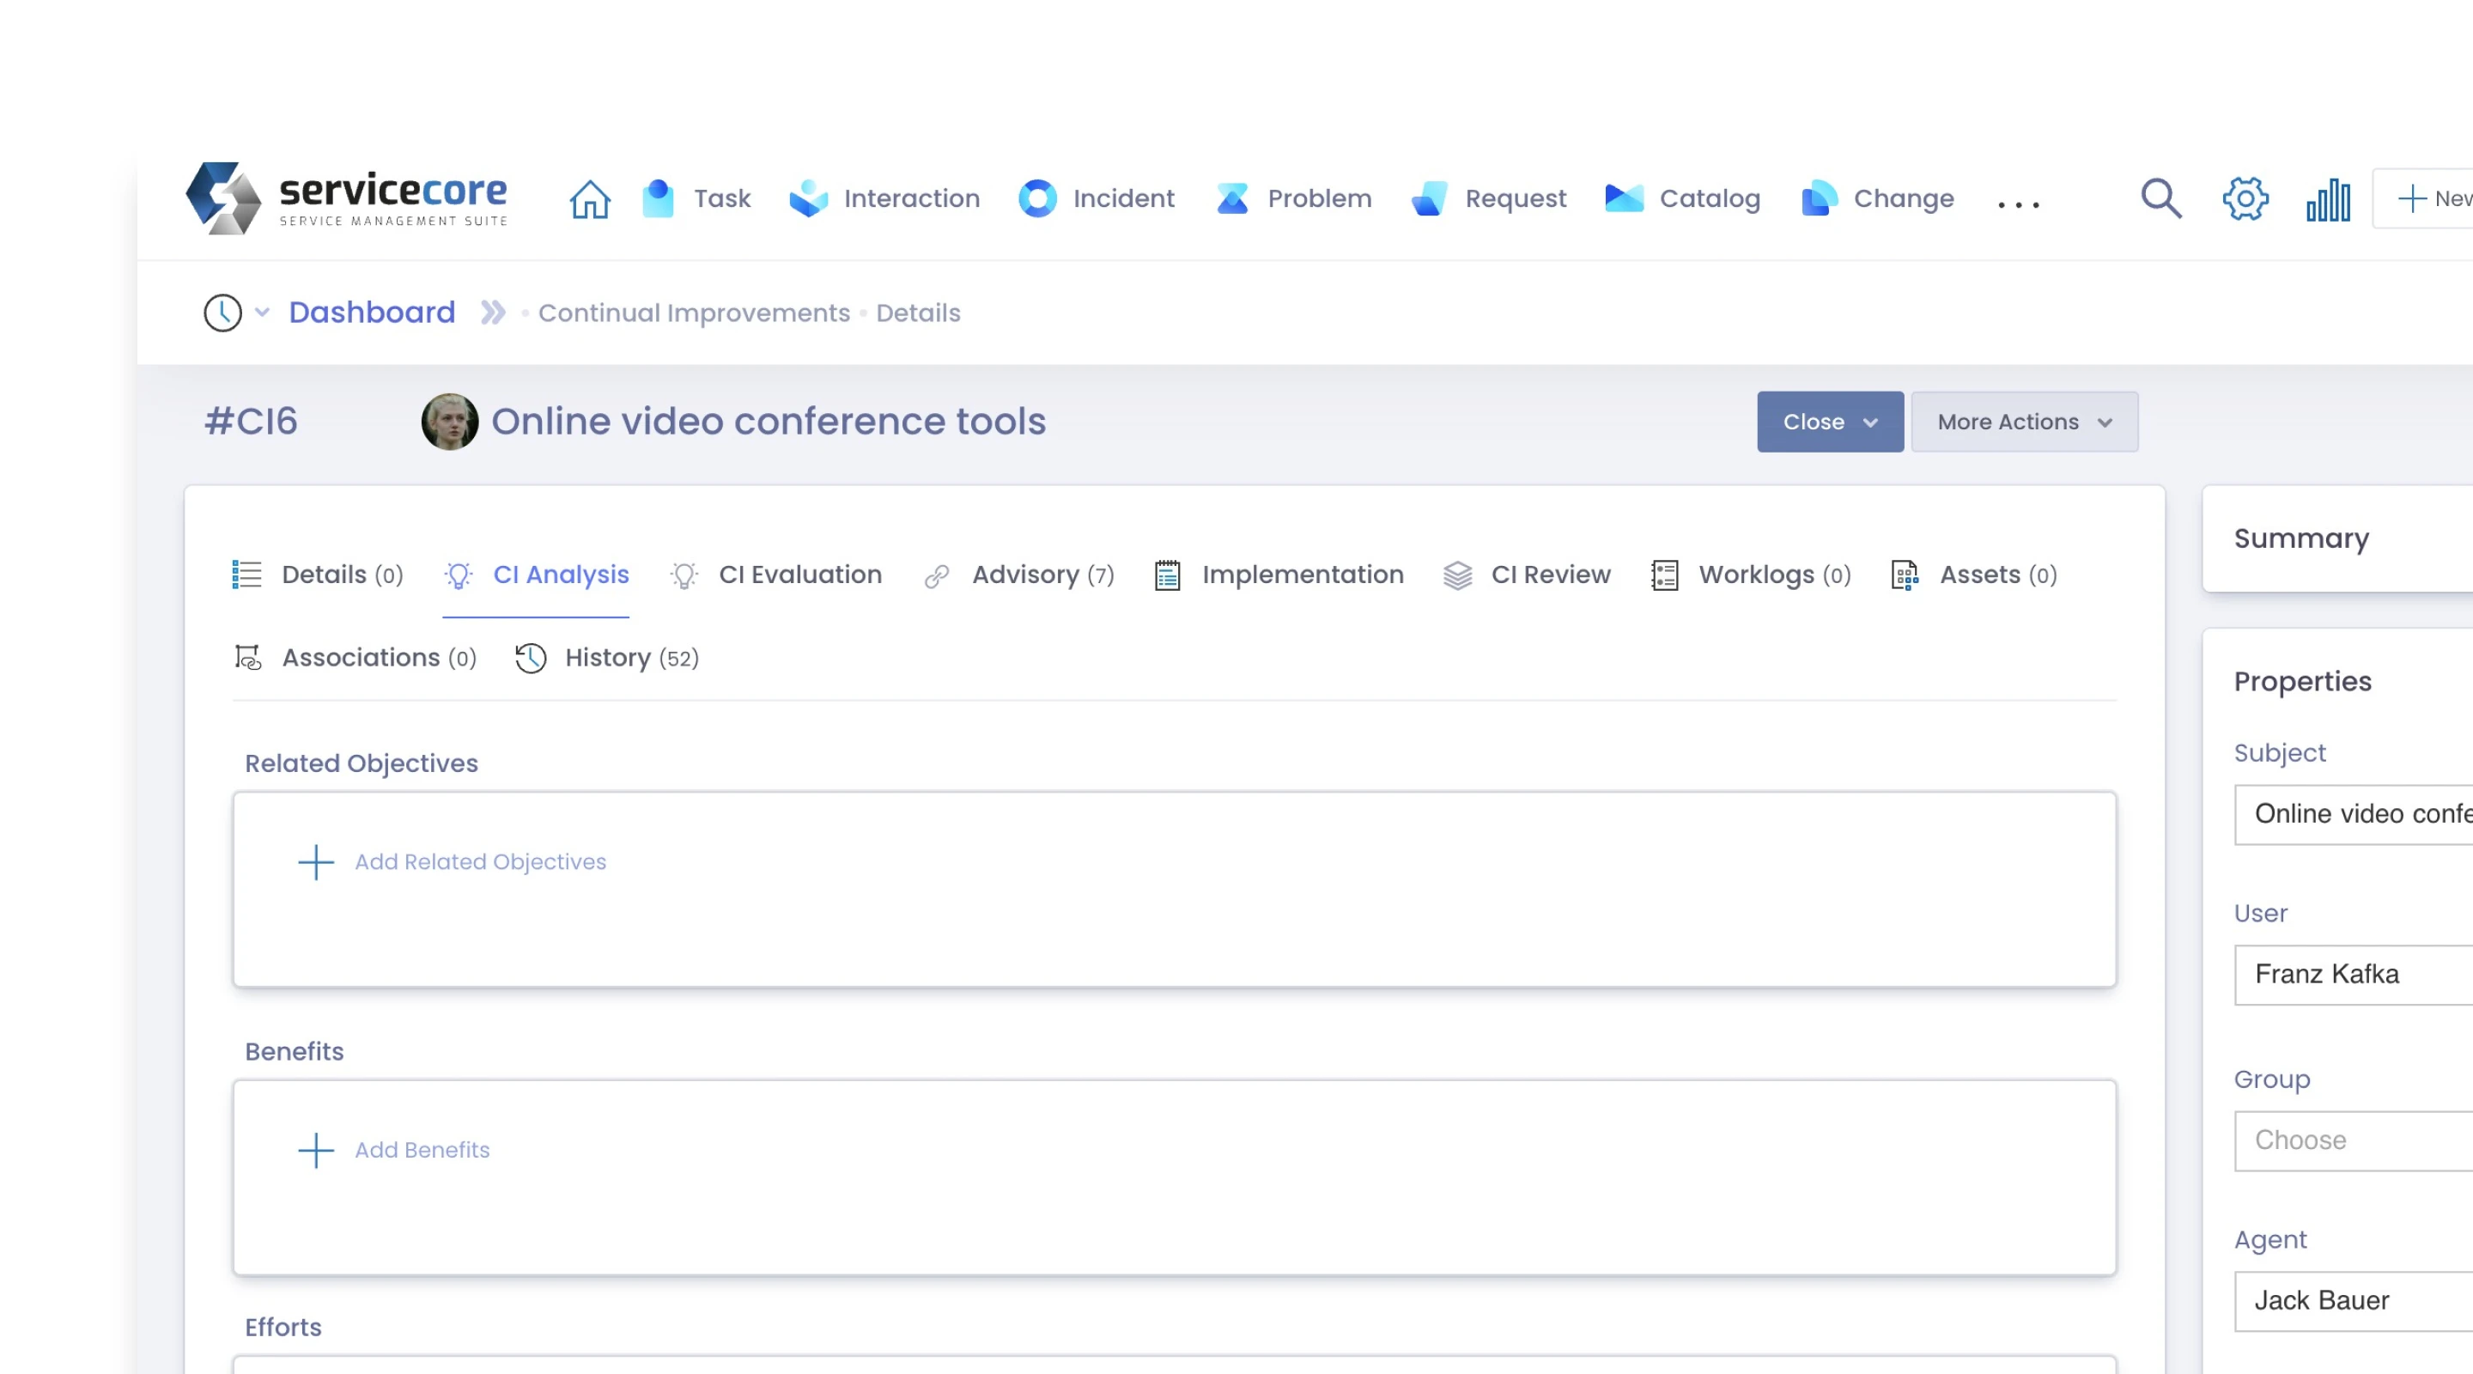Go to the Home icon

[x=589, y=200]
